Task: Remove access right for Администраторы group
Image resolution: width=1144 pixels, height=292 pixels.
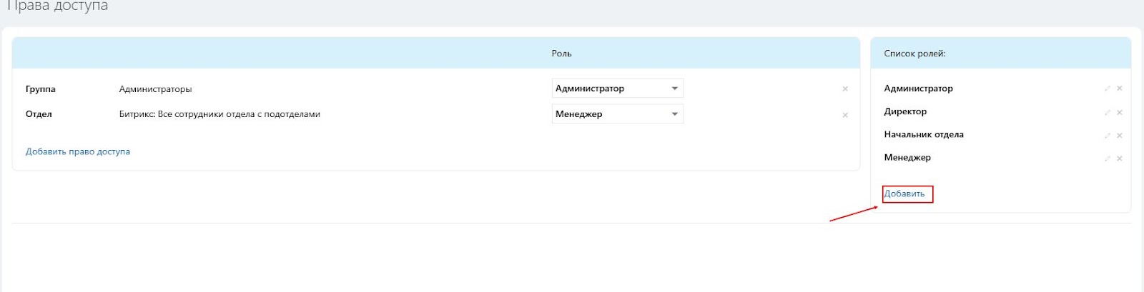Action: [845, 89]
